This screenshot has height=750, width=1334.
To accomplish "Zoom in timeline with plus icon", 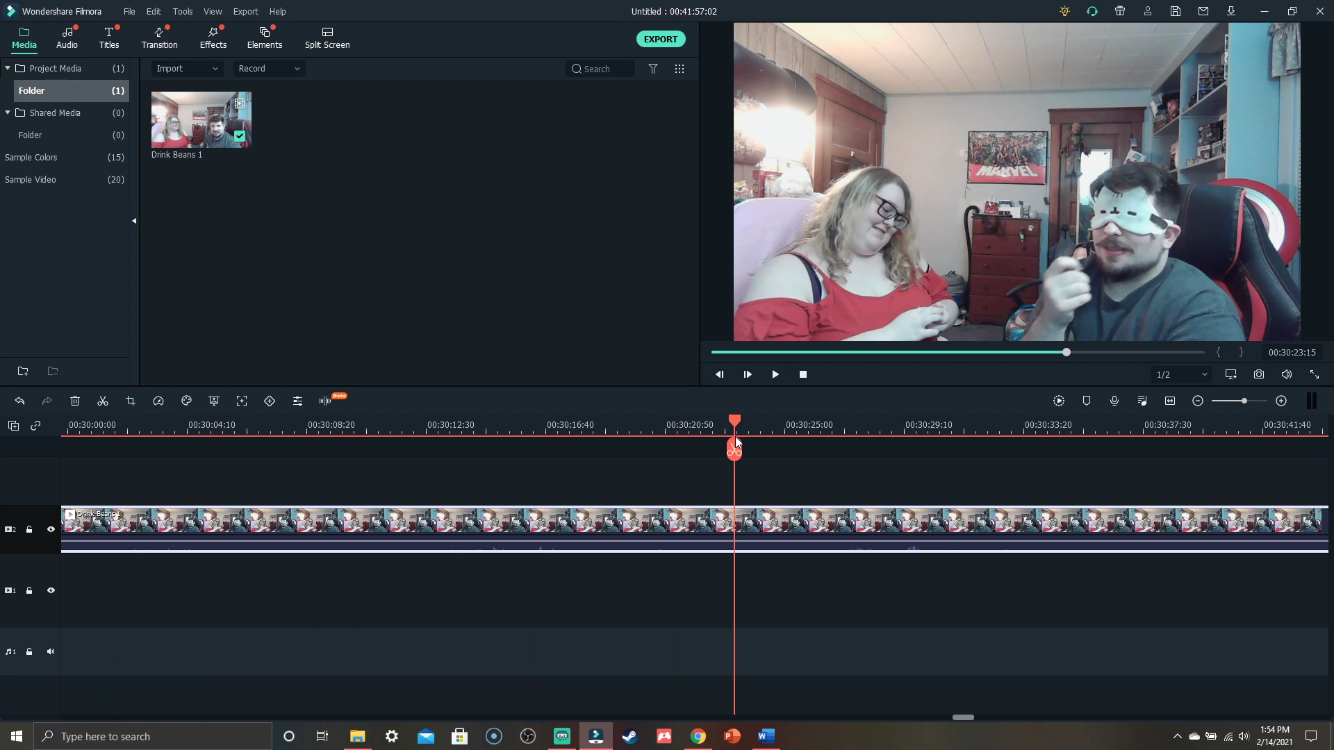I will point(1281,401).
